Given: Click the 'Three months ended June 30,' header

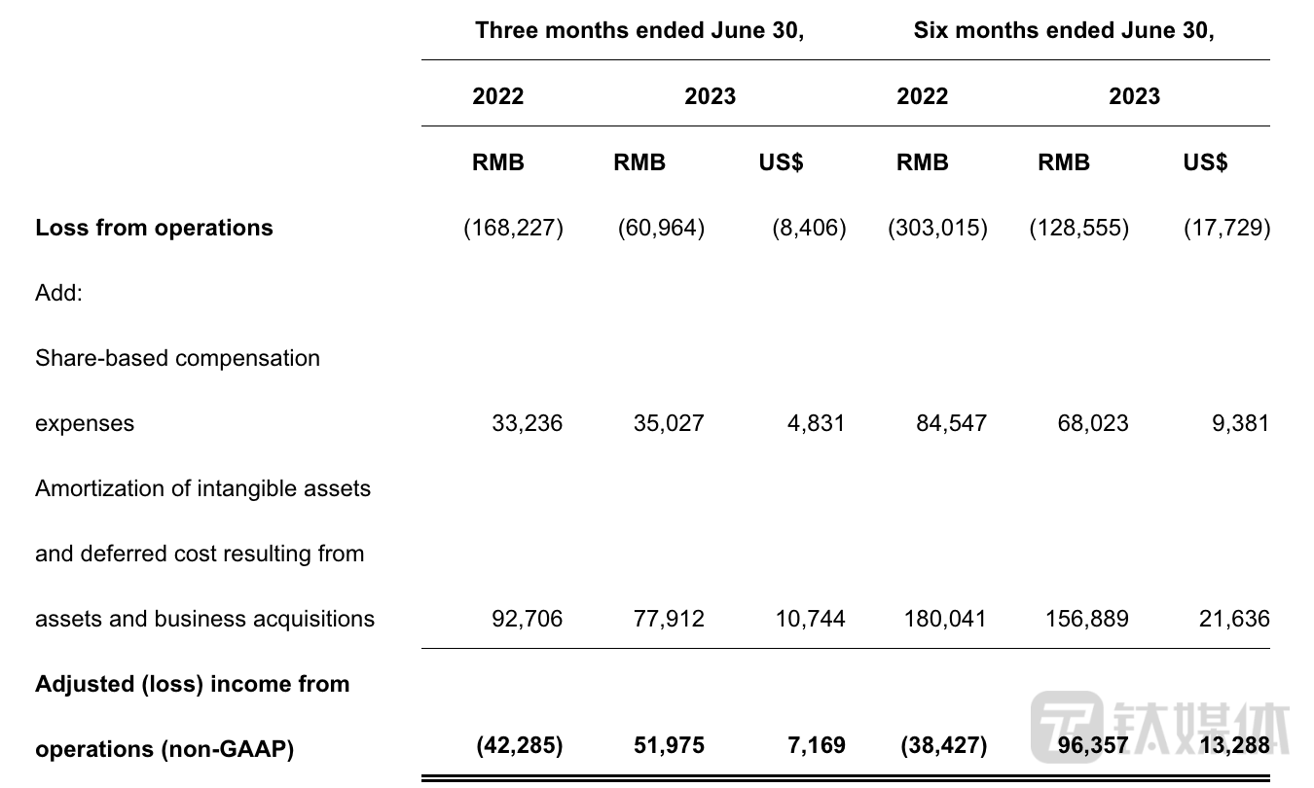Looking at the screenshot, I should tap(639, 30).
